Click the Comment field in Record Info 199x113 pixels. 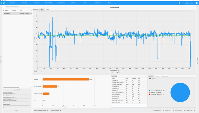pos(16,108)
